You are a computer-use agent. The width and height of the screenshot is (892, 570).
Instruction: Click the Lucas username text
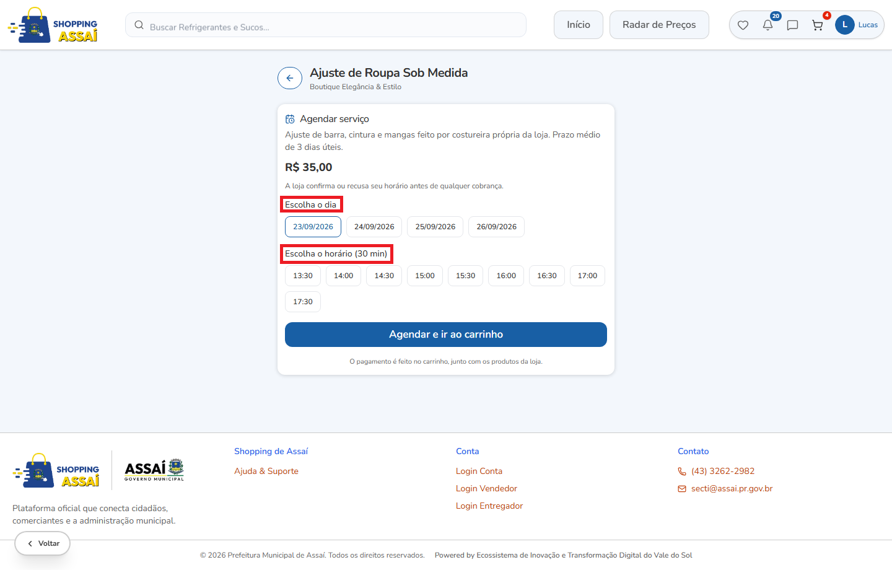[868, 25]
